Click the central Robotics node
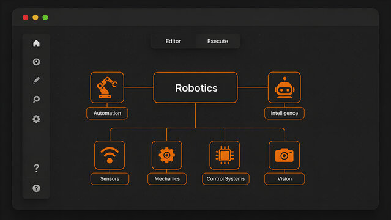This screenshot has height=220, width=391. point(196,87)
